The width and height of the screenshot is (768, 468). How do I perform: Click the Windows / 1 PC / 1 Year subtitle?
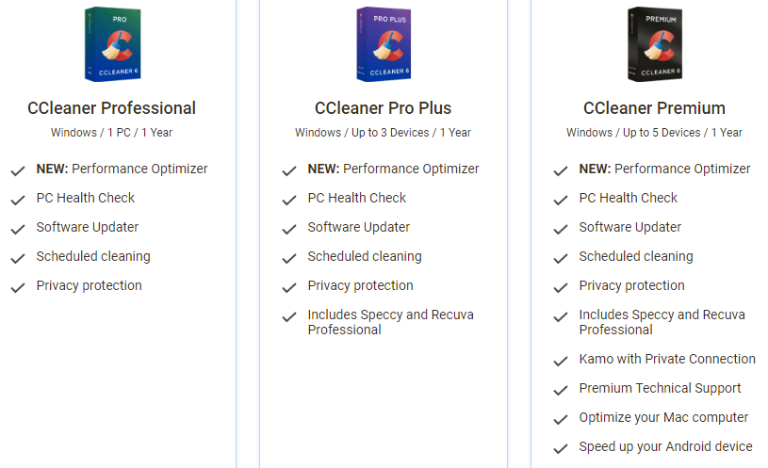point(112,133)
